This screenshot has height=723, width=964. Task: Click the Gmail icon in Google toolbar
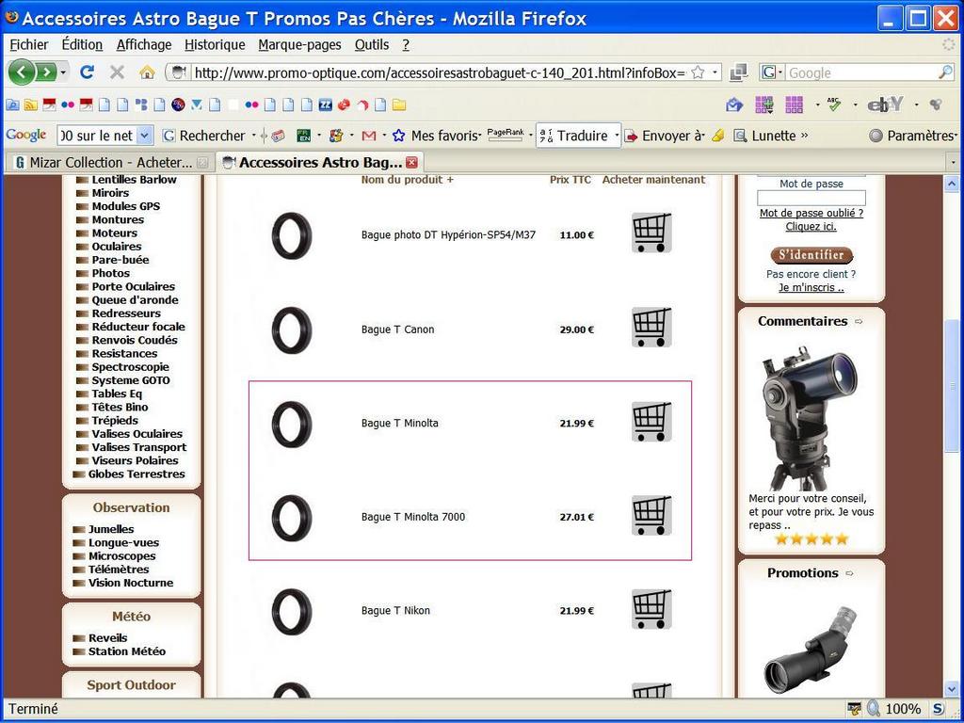click(369, 136)
